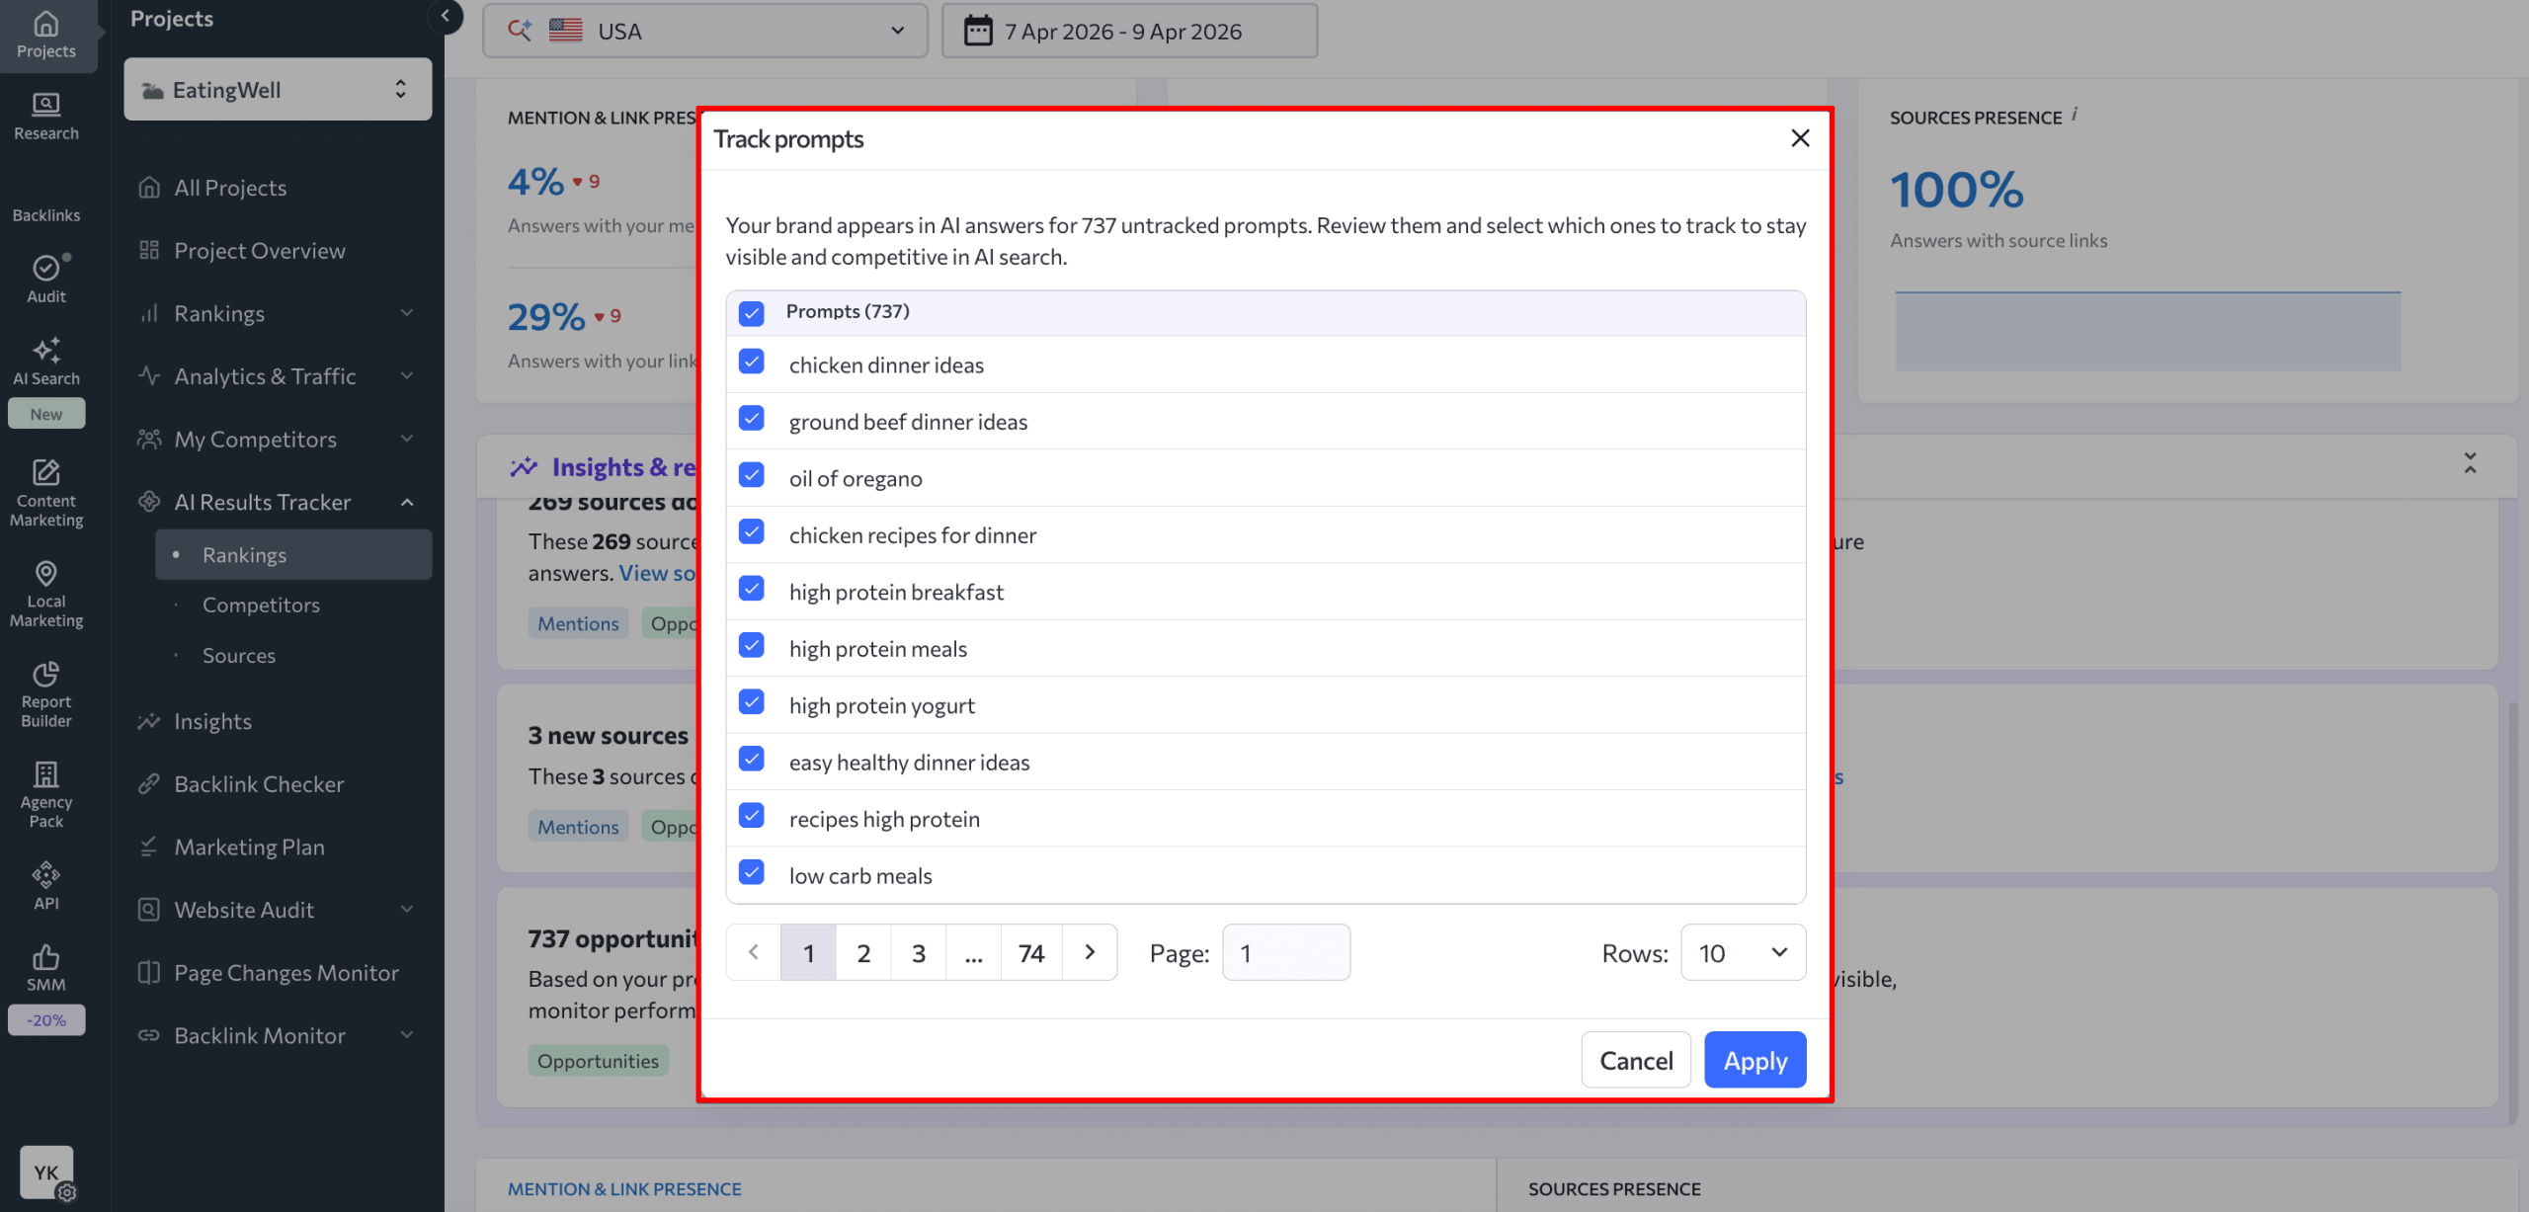Open the Audit section
The width and height of the screenshot is (2529, 1212).
(45, 280)
